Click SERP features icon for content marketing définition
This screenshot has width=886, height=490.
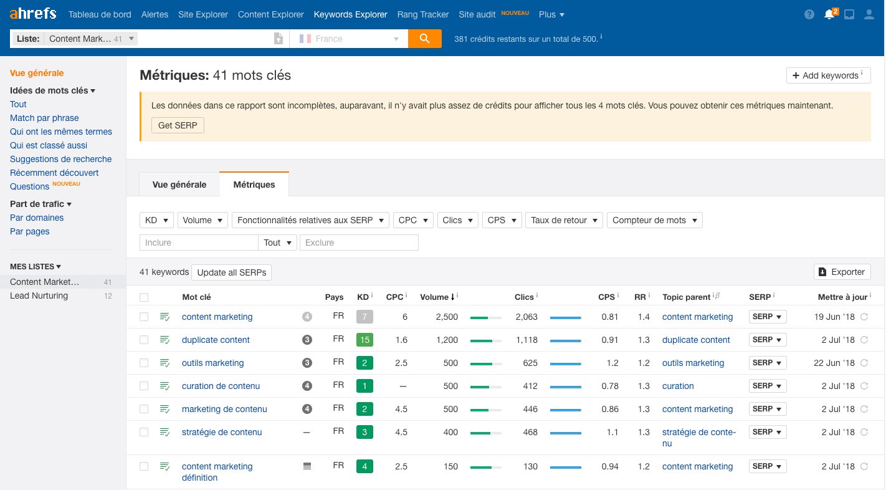[307, 466]
